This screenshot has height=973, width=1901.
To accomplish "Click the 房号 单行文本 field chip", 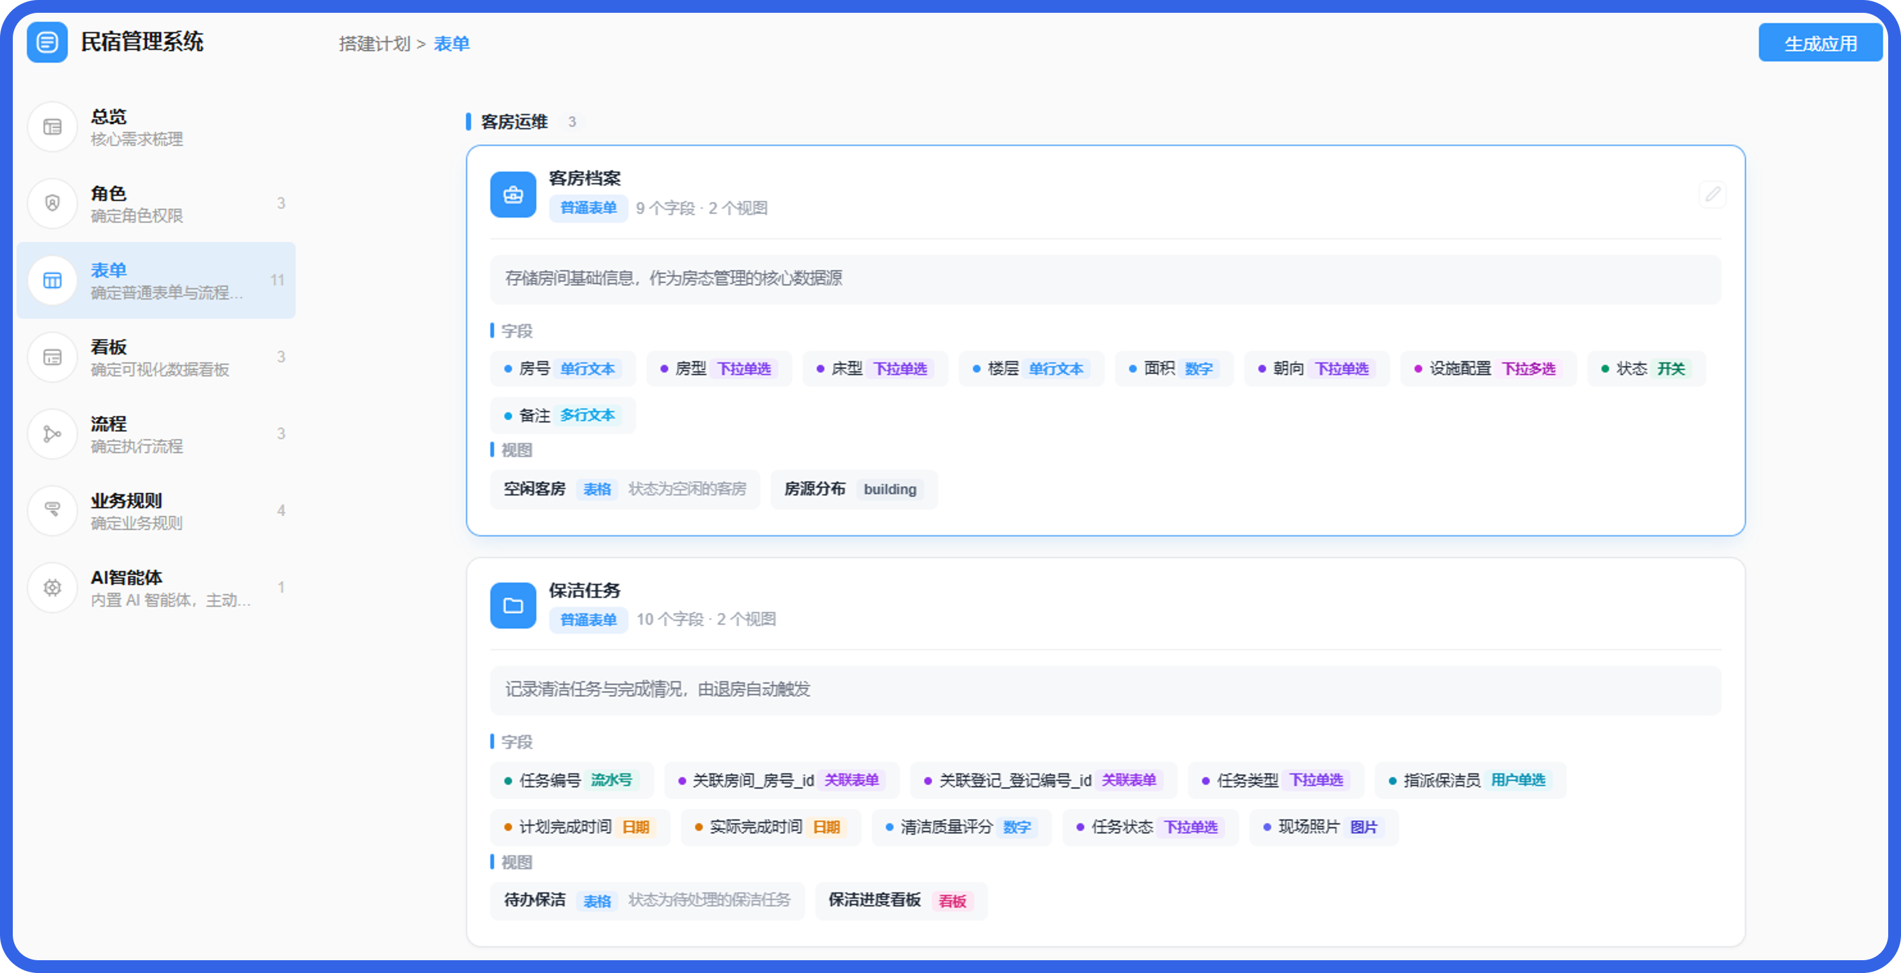I will pyautogui.click(x=563, y=369).
